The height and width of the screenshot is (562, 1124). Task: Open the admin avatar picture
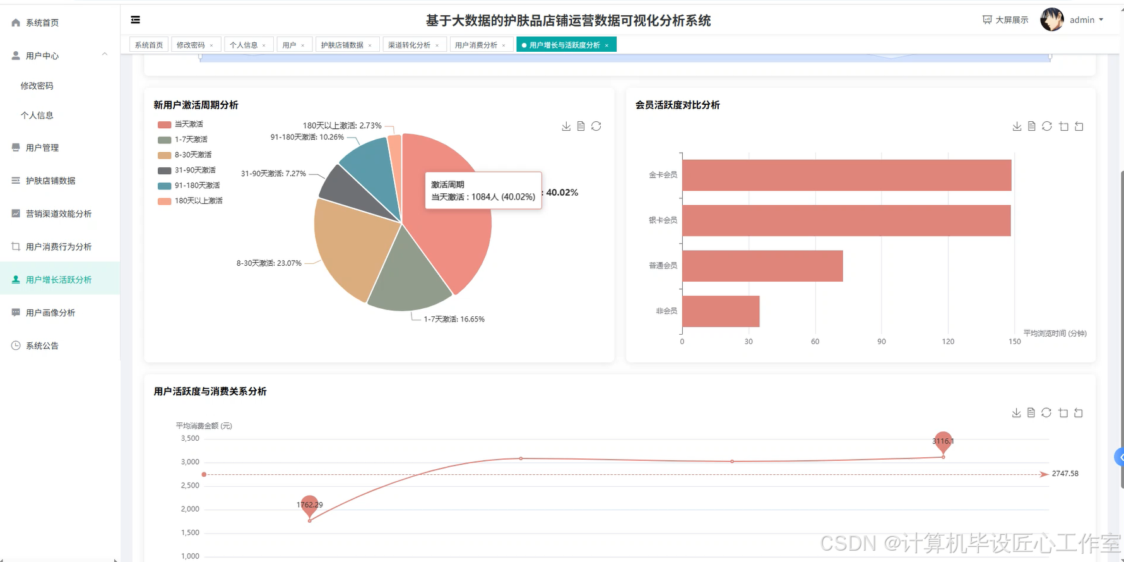(x=1052, y=20)
